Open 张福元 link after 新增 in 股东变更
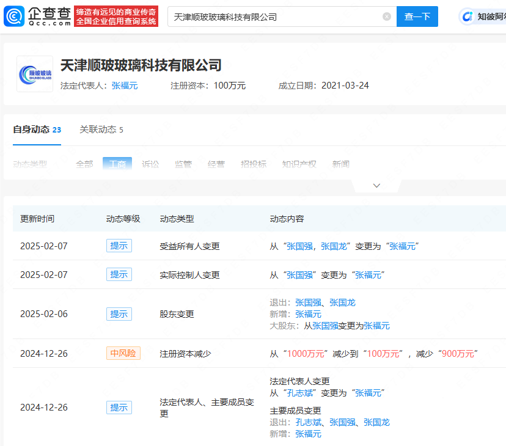Viewport: 506px width, 446px height. click(308, 314)
